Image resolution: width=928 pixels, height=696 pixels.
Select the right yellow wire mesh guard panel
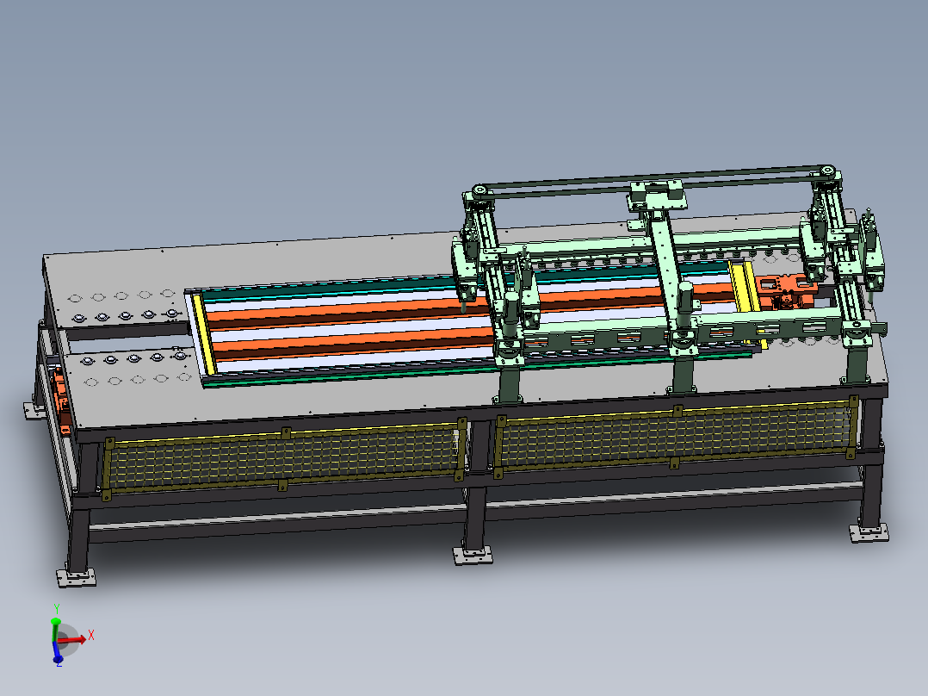(x=677, y=436)
